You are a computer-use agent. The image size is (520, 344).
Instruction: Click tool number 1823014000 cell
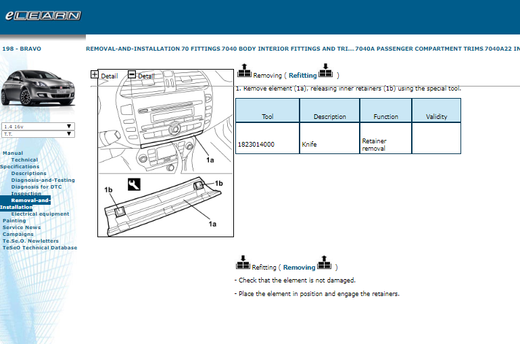point(267,139)
